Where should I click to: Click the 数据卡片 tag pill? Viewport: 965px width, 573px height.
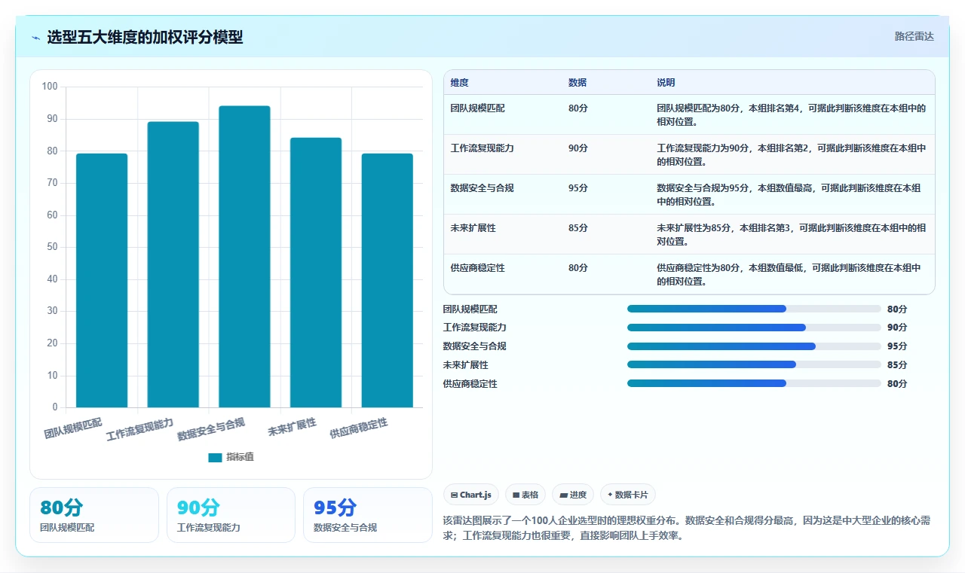click(628, 495)
